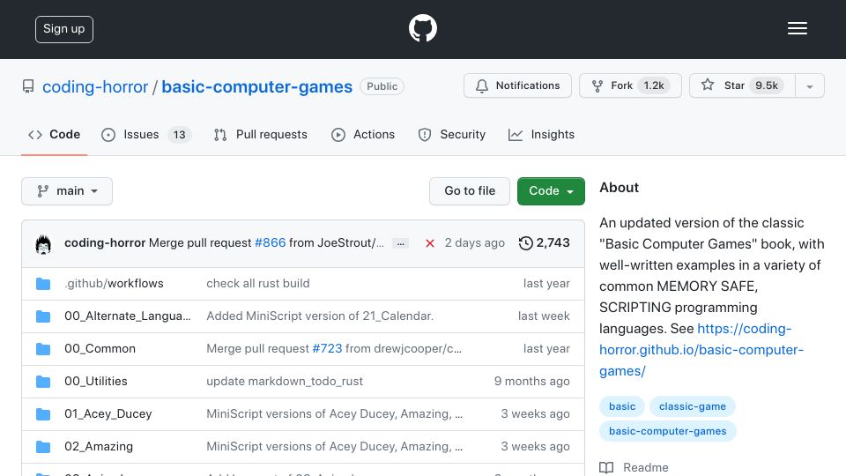Screen dimensions: 846x476
Task: Click coding-horror author name in commit bar
Action: click(x=105, y=243)
